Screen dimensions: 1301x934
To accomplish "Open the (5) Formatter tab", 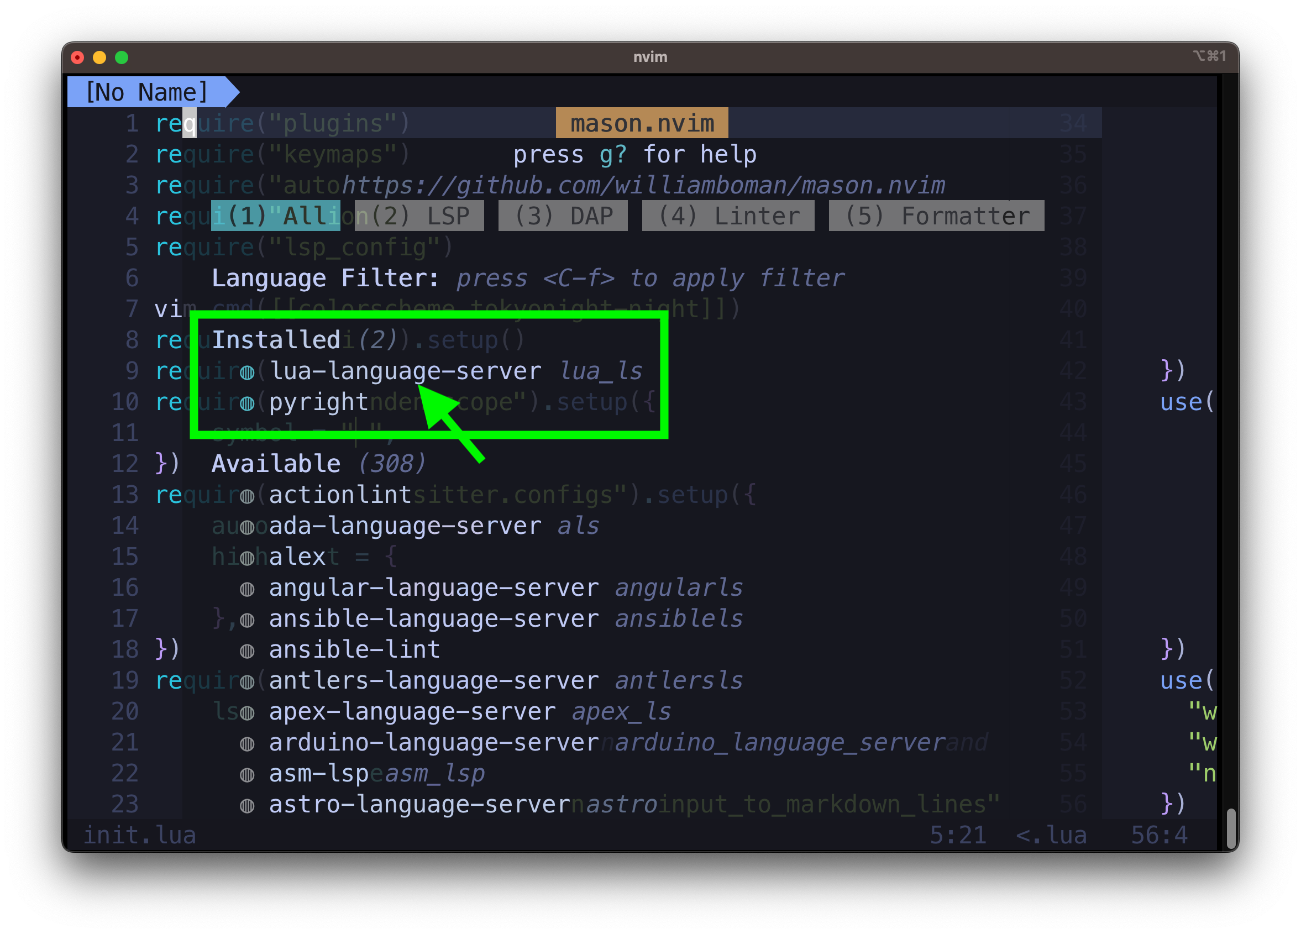I will pyautogui.click(x=937, y=216).
